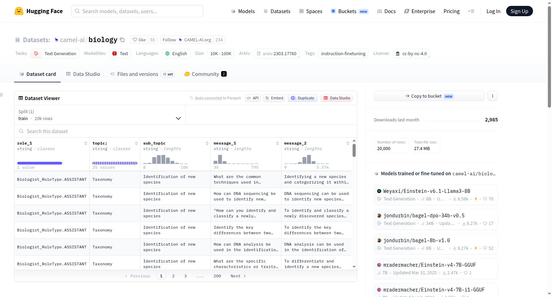
Task: Follow CAMEL-AI.org organization
Action: [187, 40]
